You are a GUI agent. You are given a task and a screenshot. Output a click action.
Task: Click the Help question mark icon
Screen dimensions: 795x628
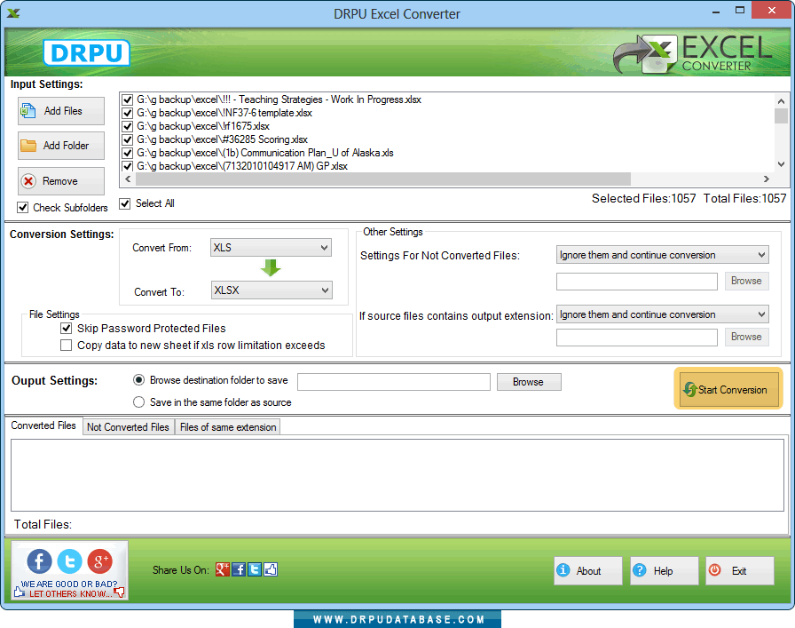(640, 570)
